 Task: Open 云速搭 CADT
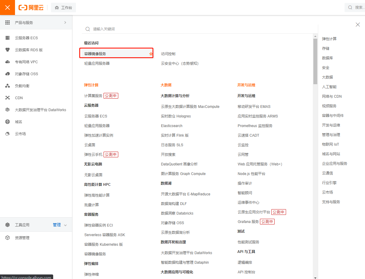249,135
